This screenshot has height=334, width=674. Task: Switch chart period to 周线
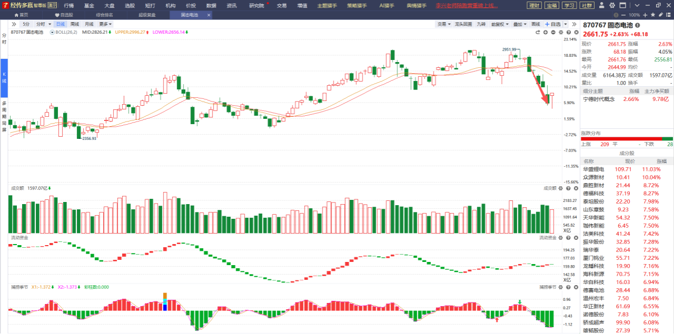coord(75,24)
